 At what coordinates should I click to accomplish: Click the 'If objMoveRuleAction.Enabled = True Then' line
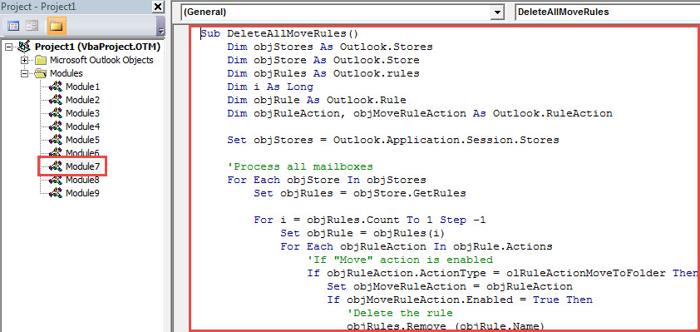coord(460,300)
